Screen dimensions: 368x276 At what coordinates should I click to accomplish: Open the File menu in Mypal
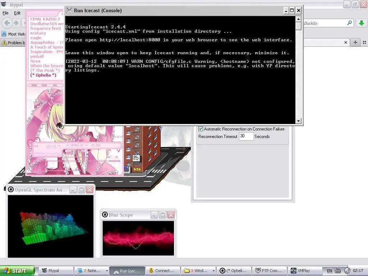click(5, 13)
